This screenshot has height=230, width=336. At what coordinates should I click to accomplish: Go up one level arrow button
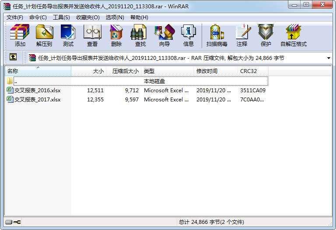click(x=13, y=57)
